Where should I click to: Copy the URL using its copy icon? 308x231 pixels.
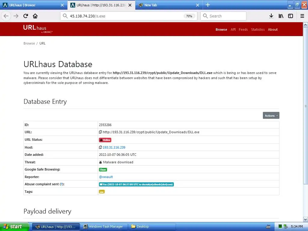(x=100, y=132)
